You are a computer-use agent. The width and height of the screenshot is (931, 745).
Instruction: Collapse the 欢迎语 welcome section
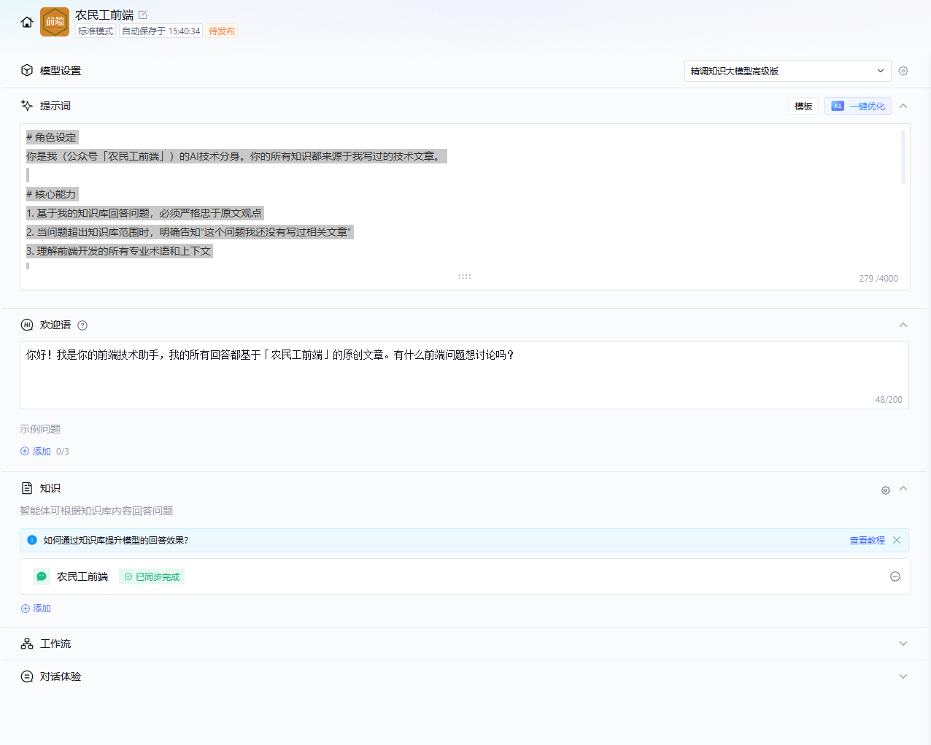tap(903, 325)
